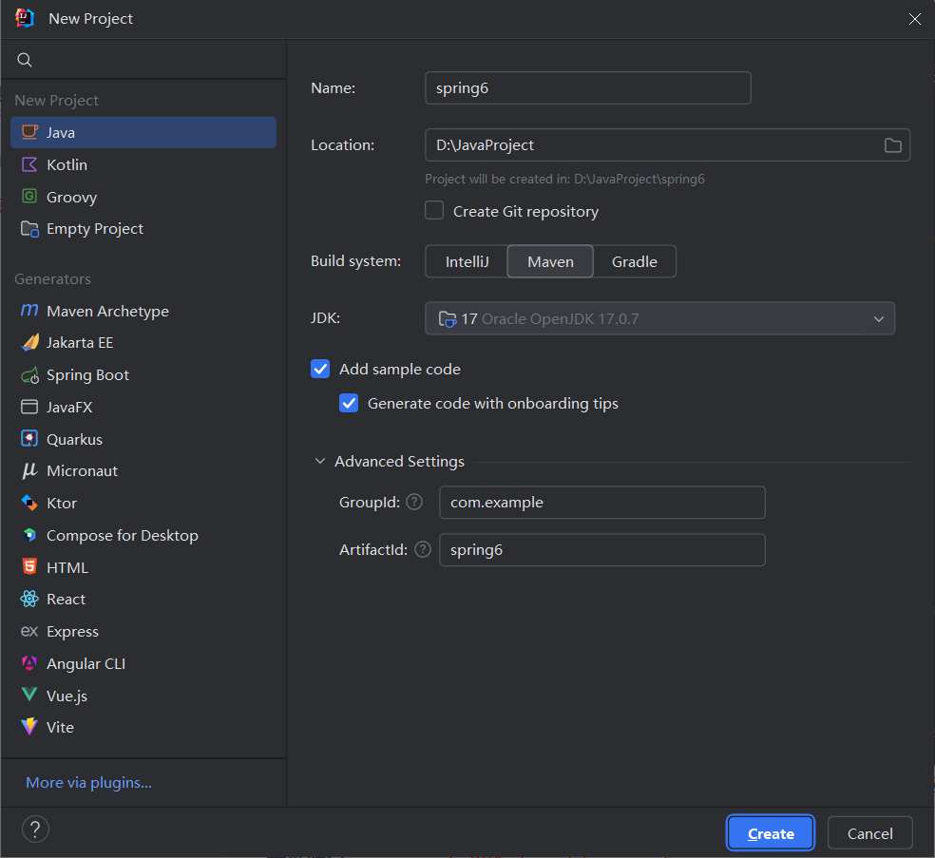Click the search magnifier icon
935x858 pixels.
pyautogui.click(x=25, y=60)
